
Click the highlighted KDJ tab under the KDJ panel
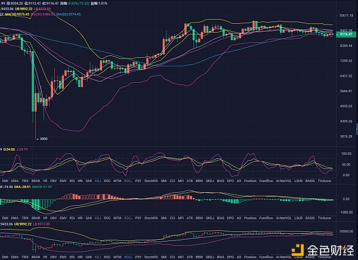pyautogui.click(x=98, y=181)
